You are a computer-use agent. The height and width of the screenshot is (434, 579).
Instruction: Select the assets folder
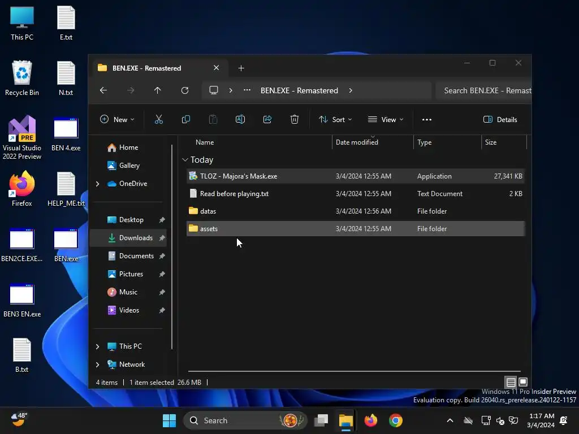(x=355, y=229)
